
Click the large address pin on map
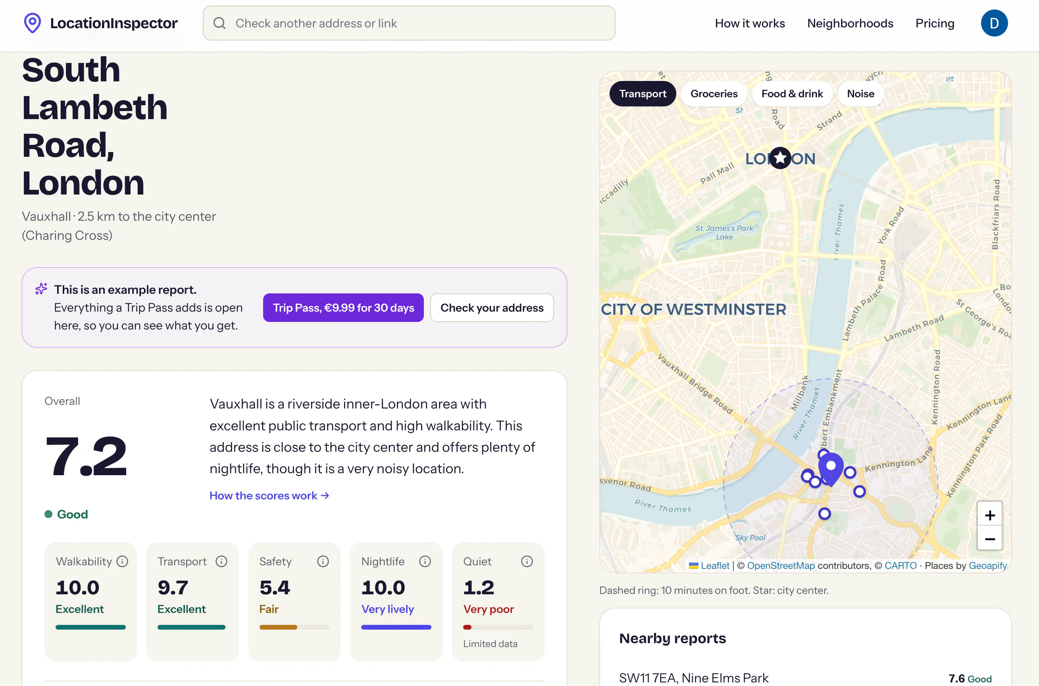point(831,469)
